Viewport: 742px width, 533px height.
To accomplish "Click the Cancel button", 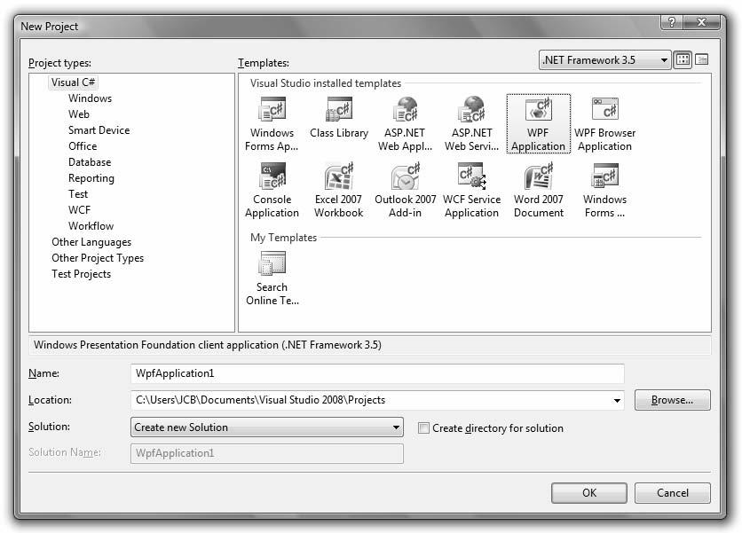I will pyautogui.click(x=673, y=493).
